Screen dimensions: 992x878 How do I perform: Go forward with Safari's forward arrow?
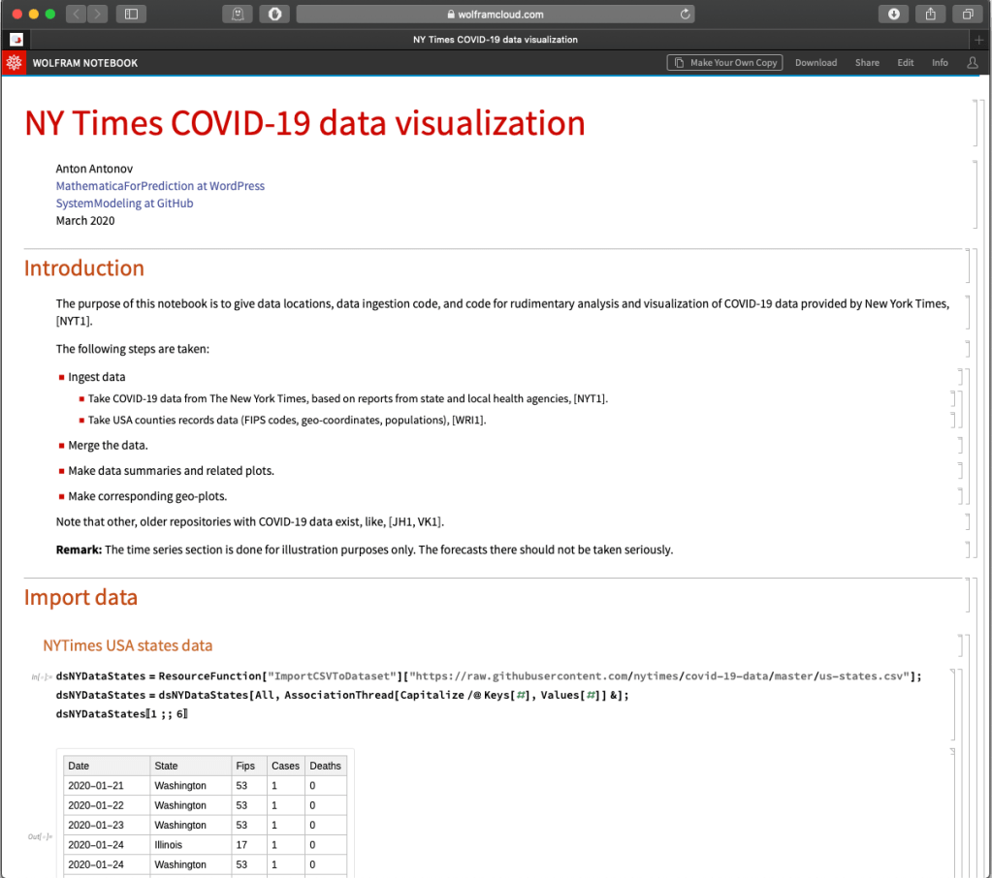97,14
